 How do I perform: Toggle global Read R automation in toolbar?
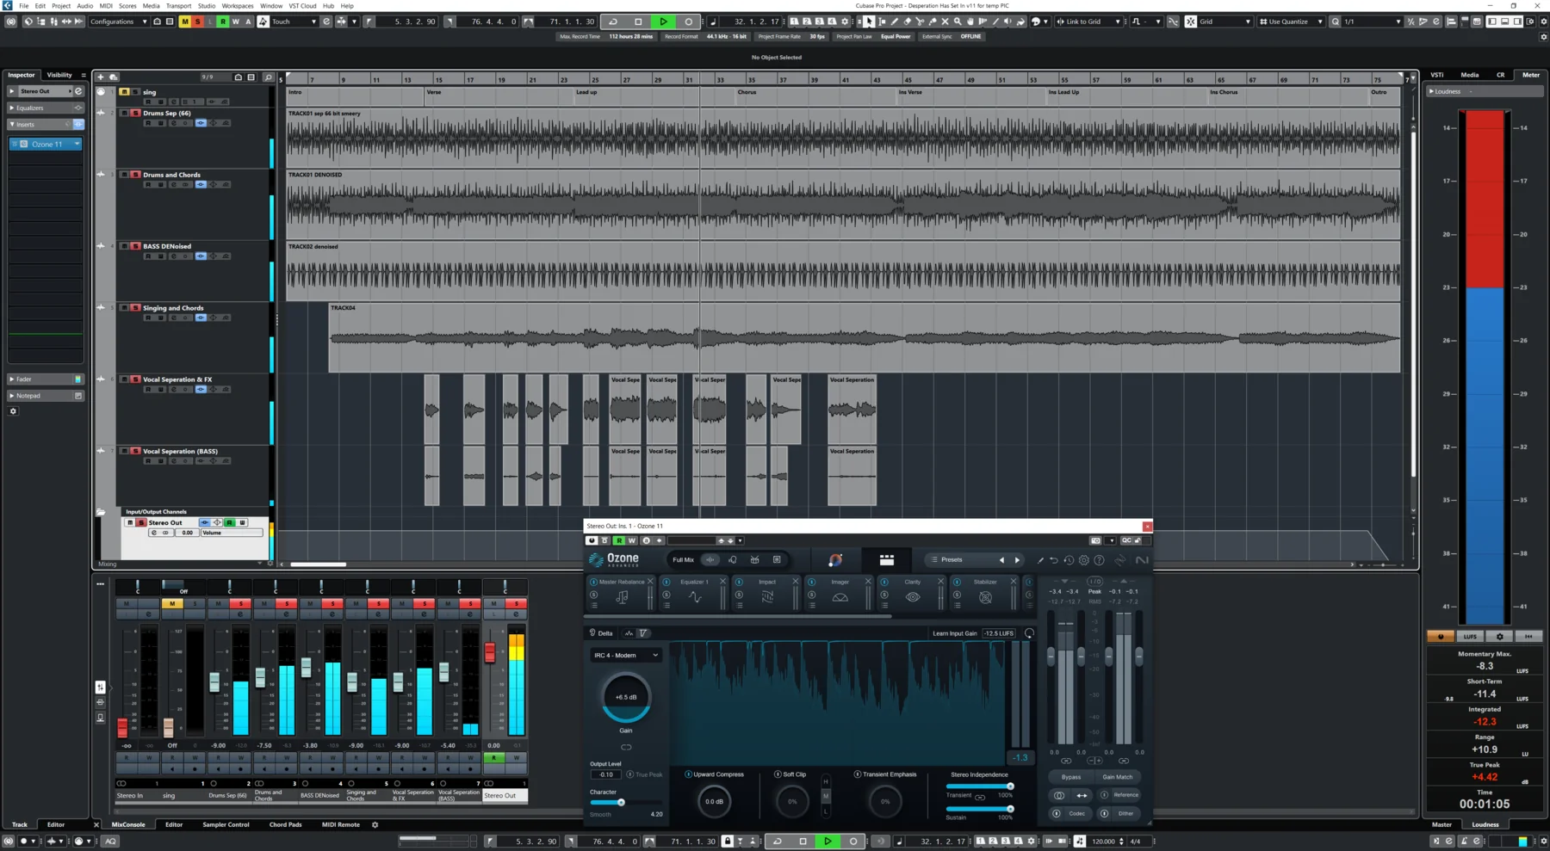point(223,22)
